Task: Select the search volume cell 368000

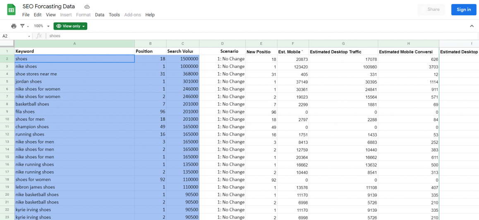Action: click(x=183, y=74)
